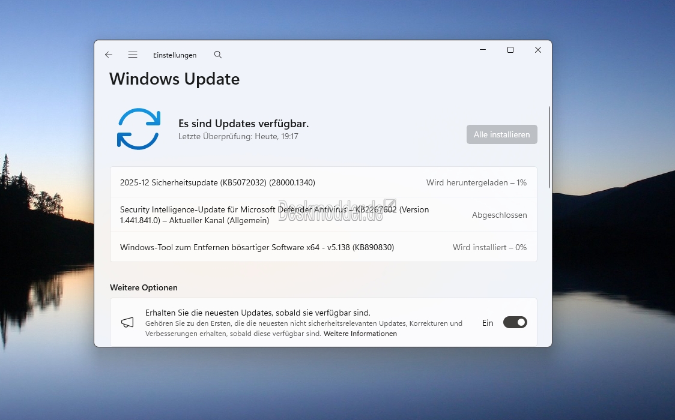
Task: Click the search magnifier icon
Action: [218, 55]
